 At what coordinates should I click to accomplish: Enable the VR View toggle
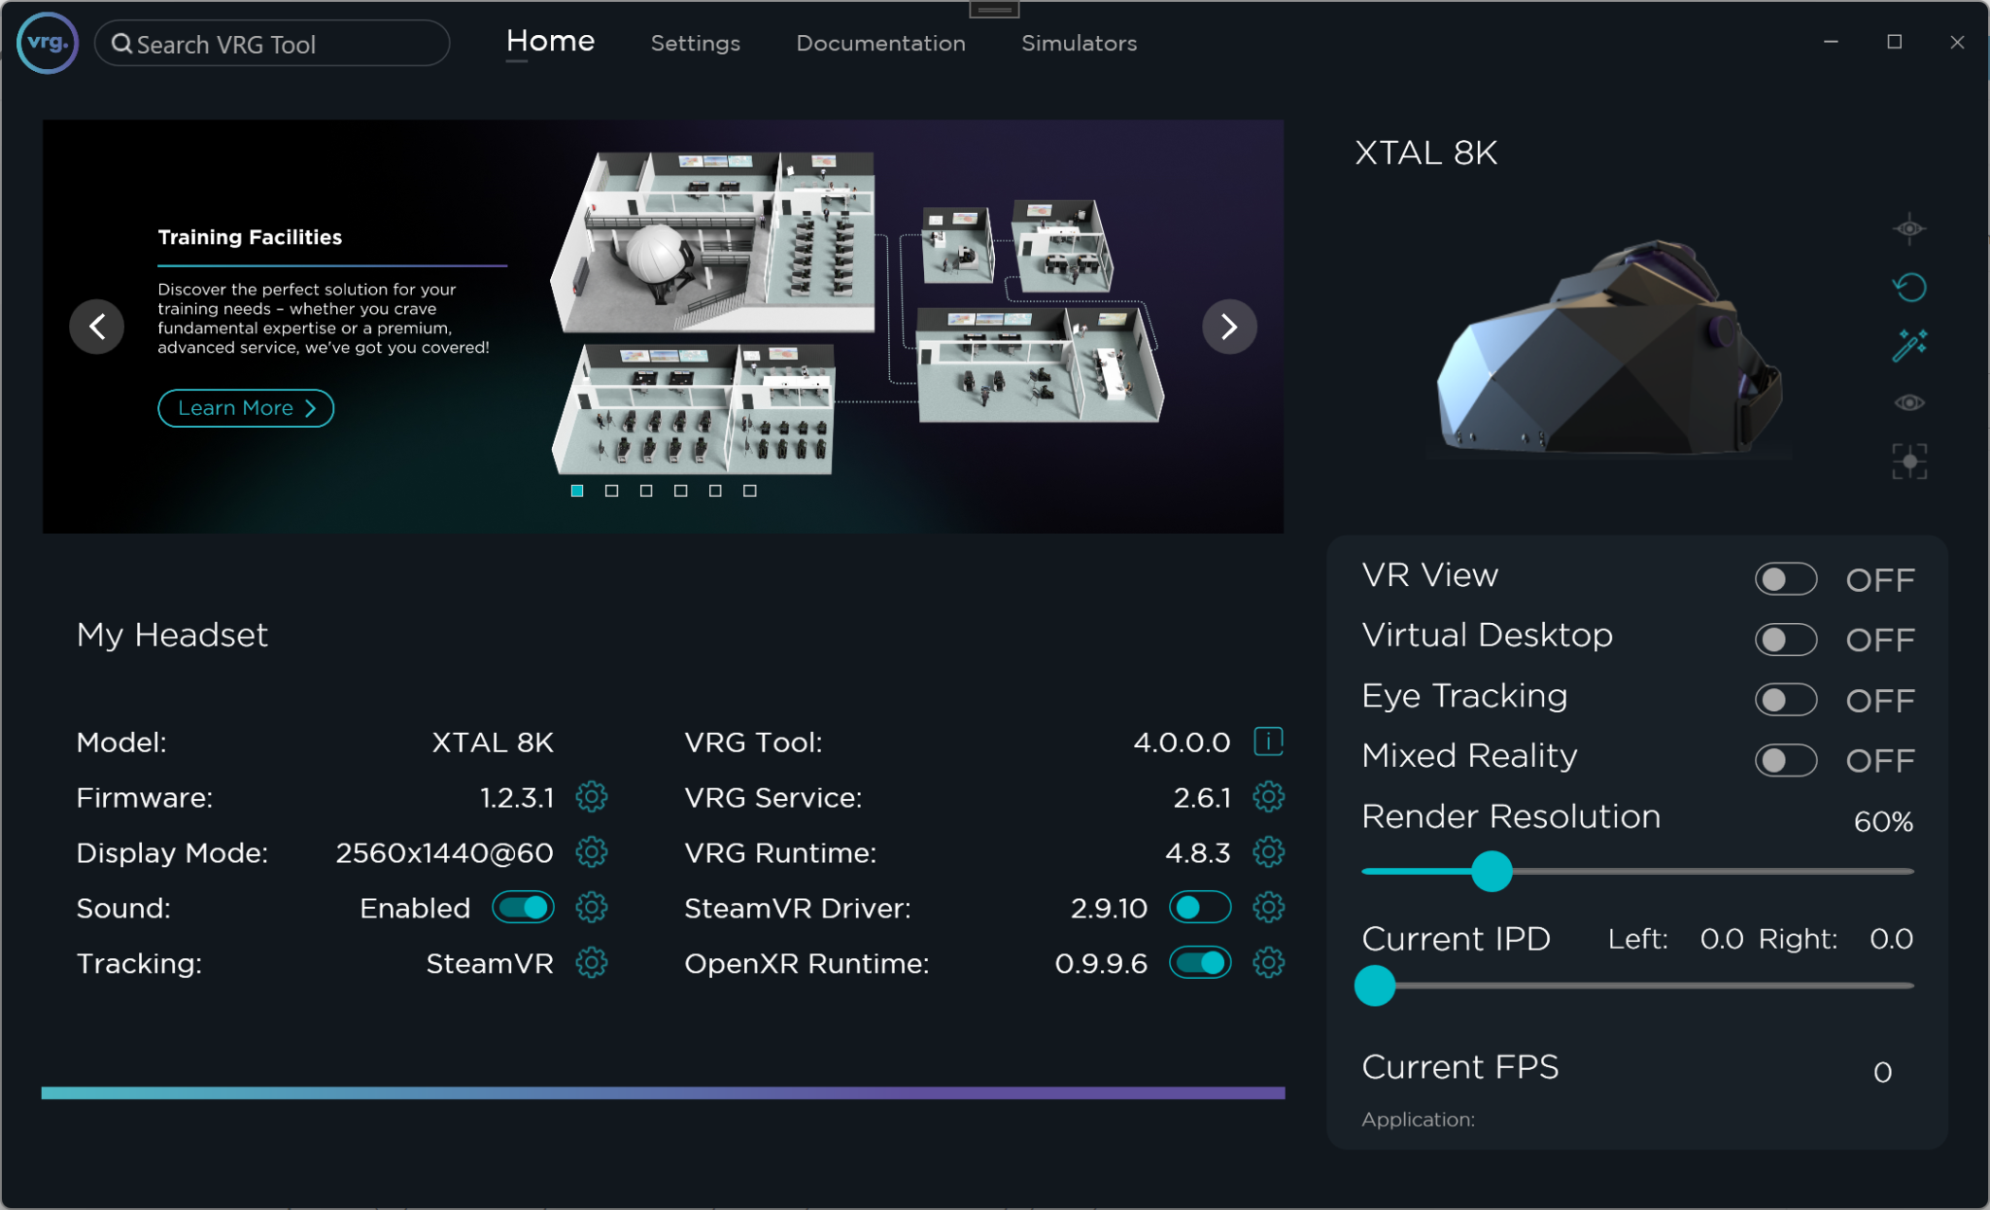[x=1787, y=578]
